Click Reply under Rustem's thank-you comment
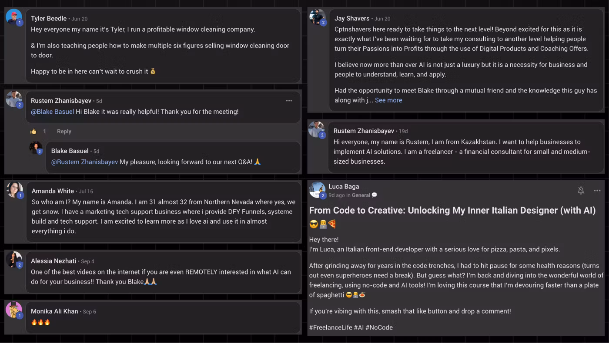Screen dimensions: 609x343 (64, 132)
